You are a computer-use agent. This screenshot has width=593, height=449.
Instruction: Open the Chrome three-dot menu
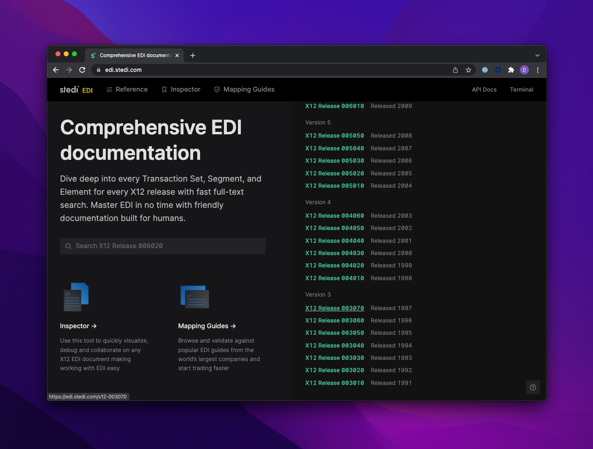538,70
